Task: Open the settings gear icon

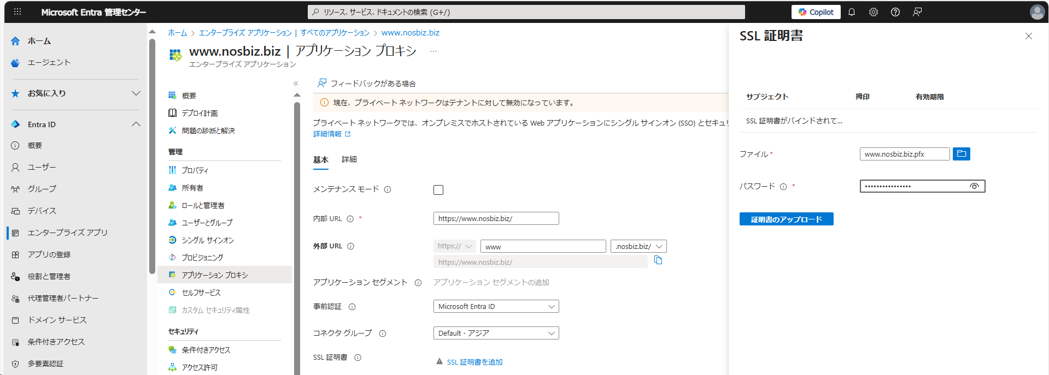Action: [x=873, y=12]
